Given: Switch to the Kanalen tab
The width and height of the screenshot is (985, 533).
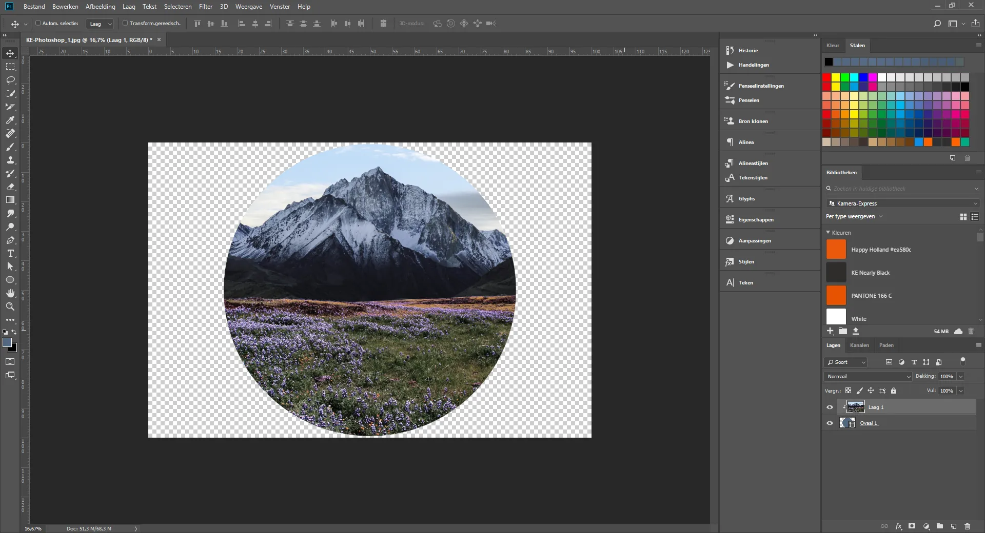Looking at the screenshot, I should click(x=859, y=345).
